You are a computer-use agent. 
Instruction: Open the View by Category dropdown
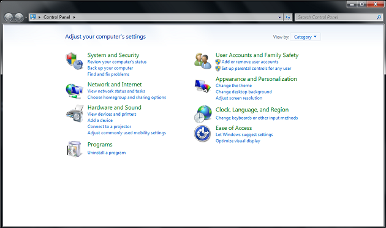305,37
